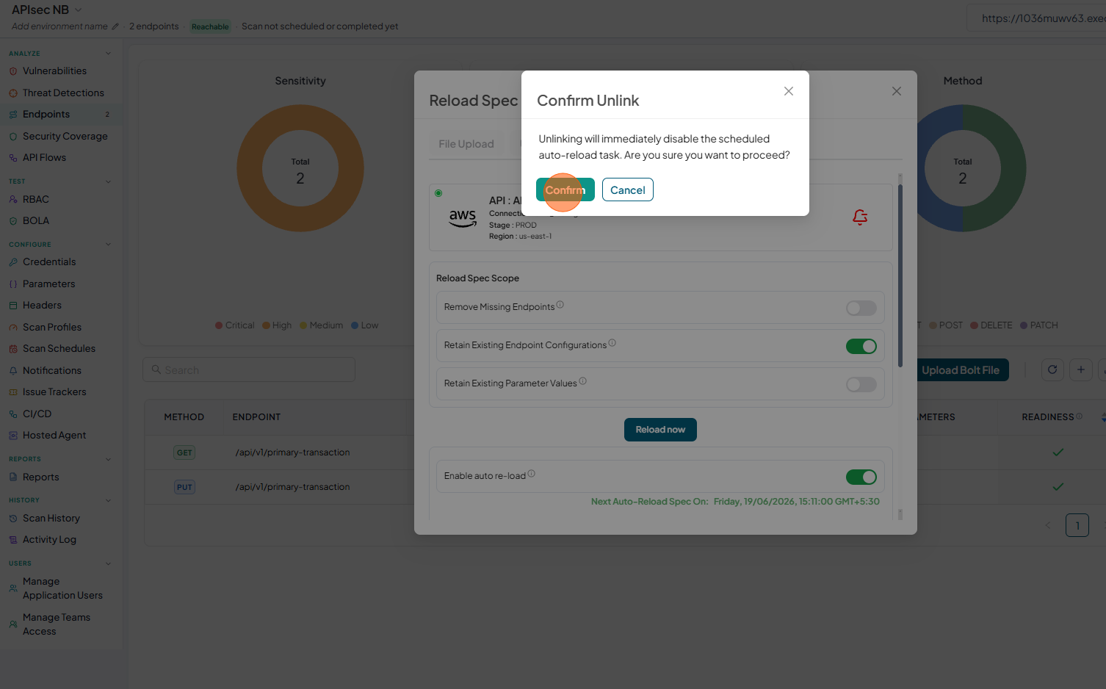Cancel the unlink confirmation

point(628,190)
